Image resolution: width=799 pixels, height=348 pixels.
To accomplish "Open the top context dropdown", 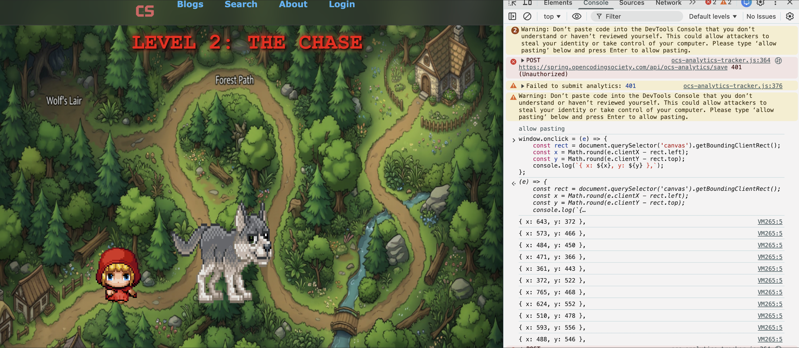I will pos(552,16).
